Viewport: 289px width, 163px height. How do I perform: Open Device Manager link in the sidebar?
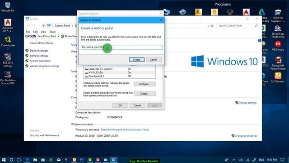point(39,51)
